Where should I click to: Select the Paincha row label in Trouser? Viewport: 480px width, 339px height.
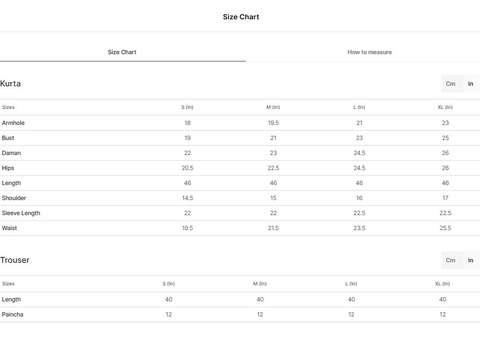pyautogui.click(x=12, y=314)
